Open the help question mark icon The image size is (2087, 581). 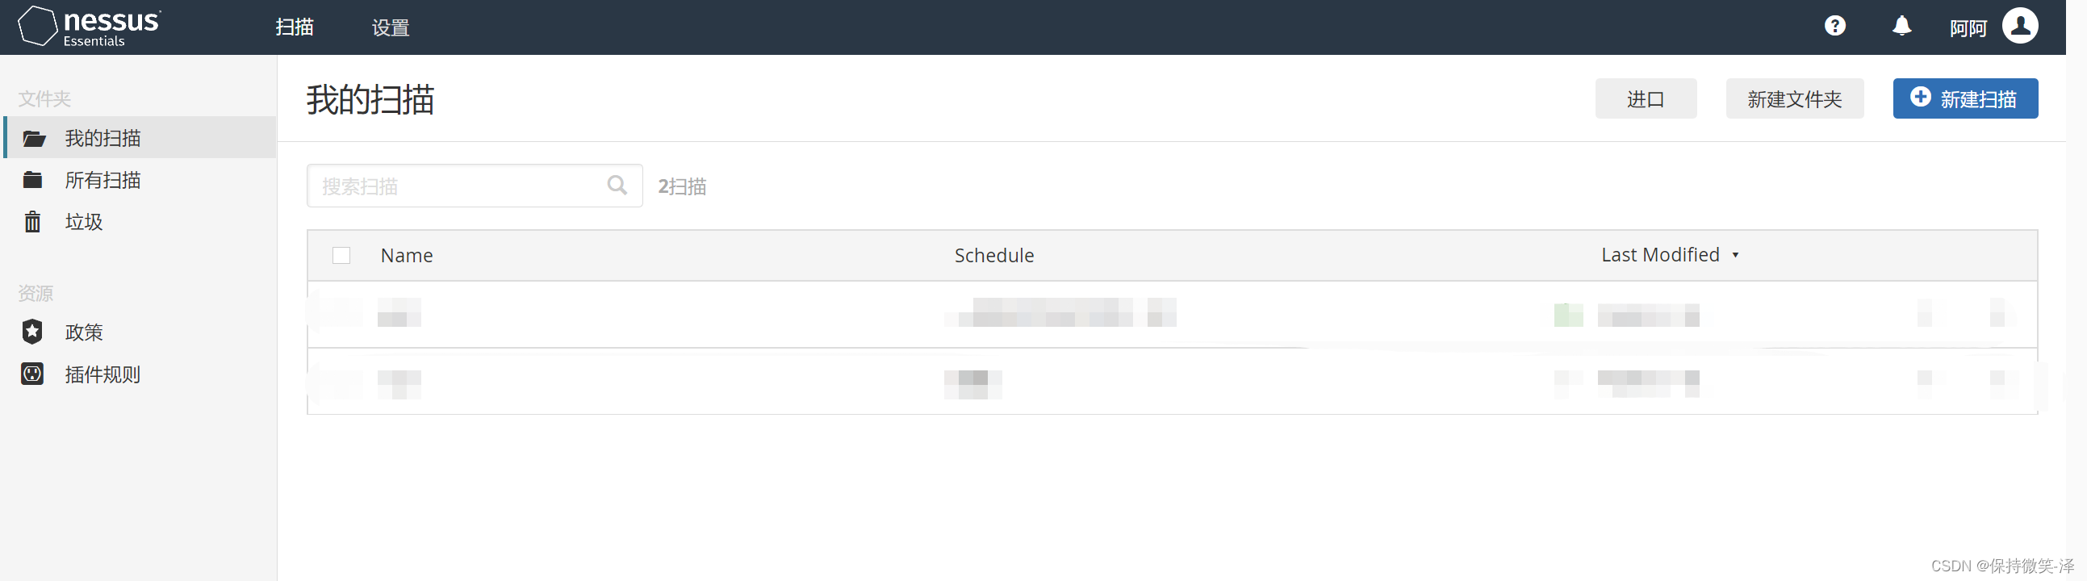click(x=1834, y=27)
